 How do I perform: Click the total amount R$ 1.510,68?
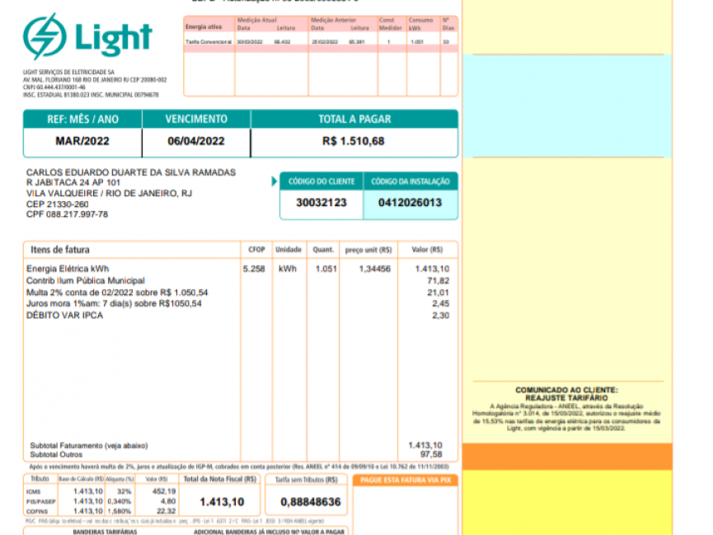pyautogui.click(x=354, y=141)
